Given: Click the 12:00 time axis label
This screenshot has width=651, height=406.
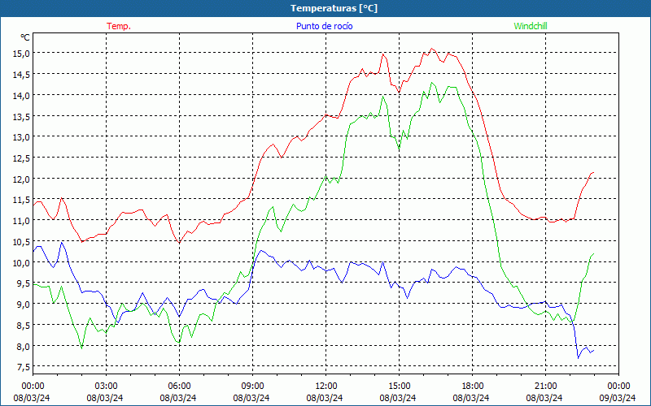Looking at the screenshot, I should [x=326, y=387].
